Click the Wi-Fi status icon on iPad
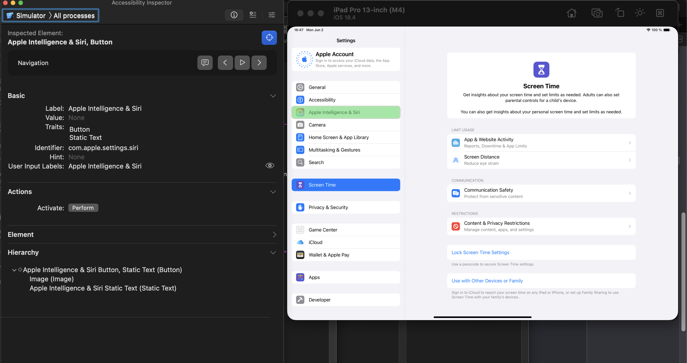This screenshot has height=363, width=687. [648, 30]
